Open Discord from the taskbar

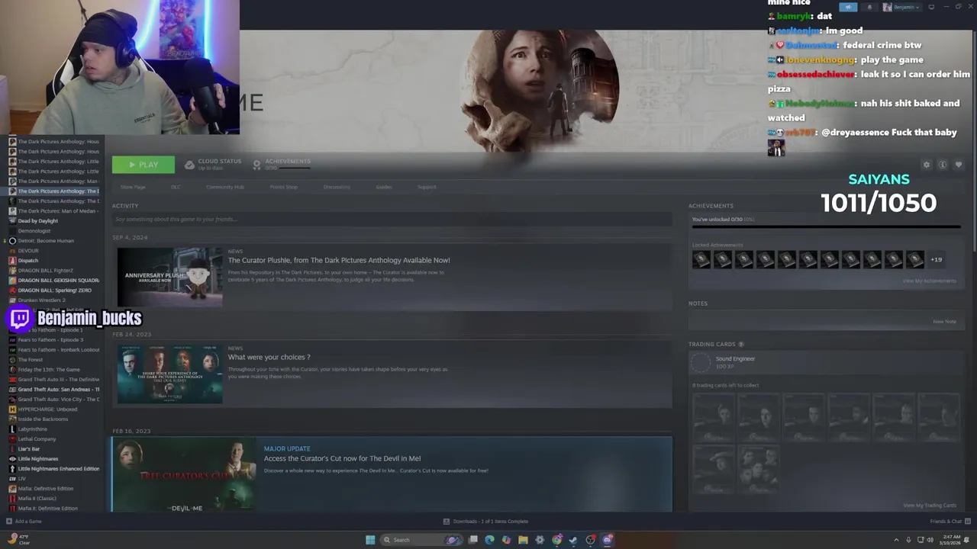click(x=608, y=540)
